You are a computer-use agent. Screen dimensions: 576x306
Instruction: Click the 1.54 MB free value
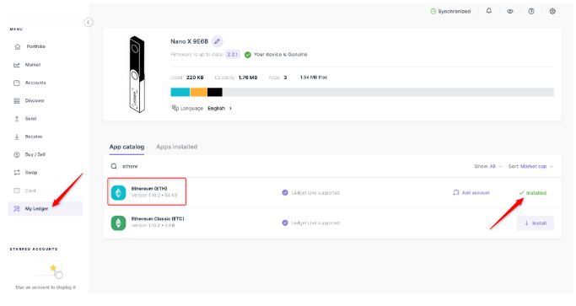click(x=314, y=78)
